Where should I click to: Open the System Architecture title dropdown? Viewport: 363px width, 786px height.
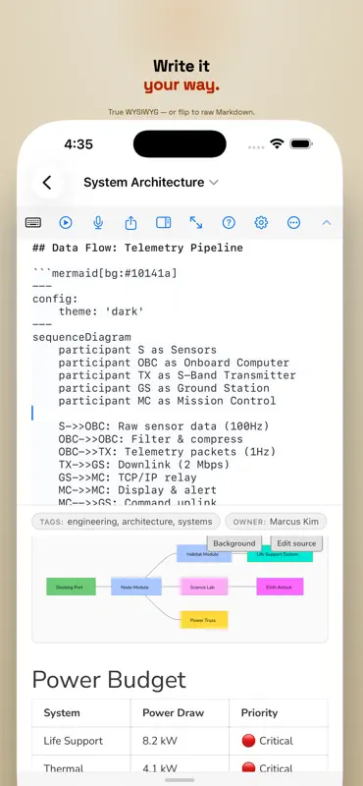coord(151,183)
